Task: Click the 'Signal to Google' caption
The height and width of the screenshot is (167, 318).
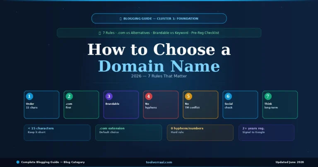Action: click(x=253, y=132)
